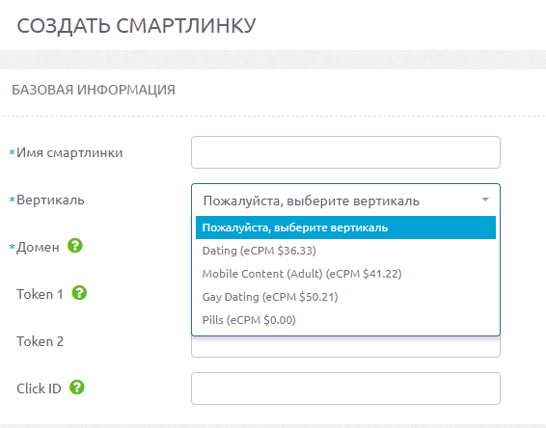This screenshot has height=428, width=546.
Task: Open the Token 1 help tooltip icon
Action: click(x=79, y=293)
